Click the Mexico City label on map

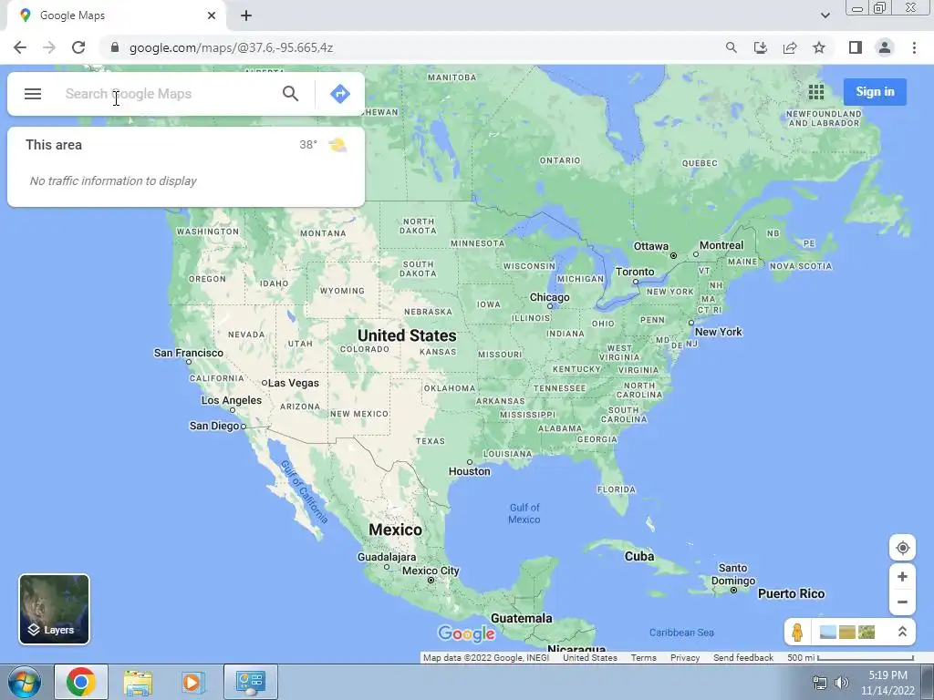coord(431,571)
